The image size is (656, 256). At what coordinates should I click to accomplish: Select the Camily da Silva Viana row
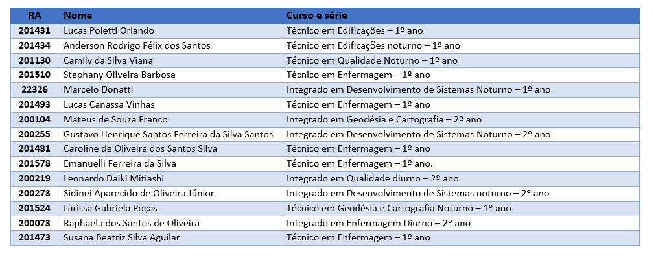coord(325,61)
